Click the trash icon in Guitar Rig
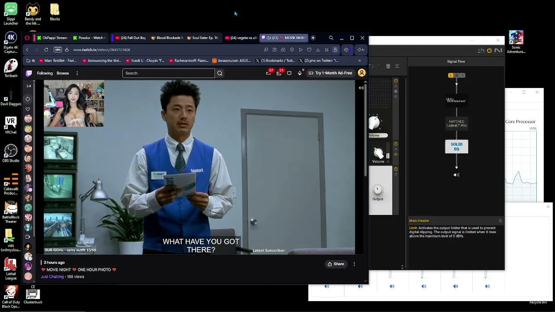Screen dimensions: 555x312 tap(388, 66)
